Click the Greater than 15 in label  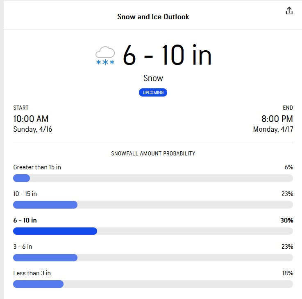coord(37,167)
